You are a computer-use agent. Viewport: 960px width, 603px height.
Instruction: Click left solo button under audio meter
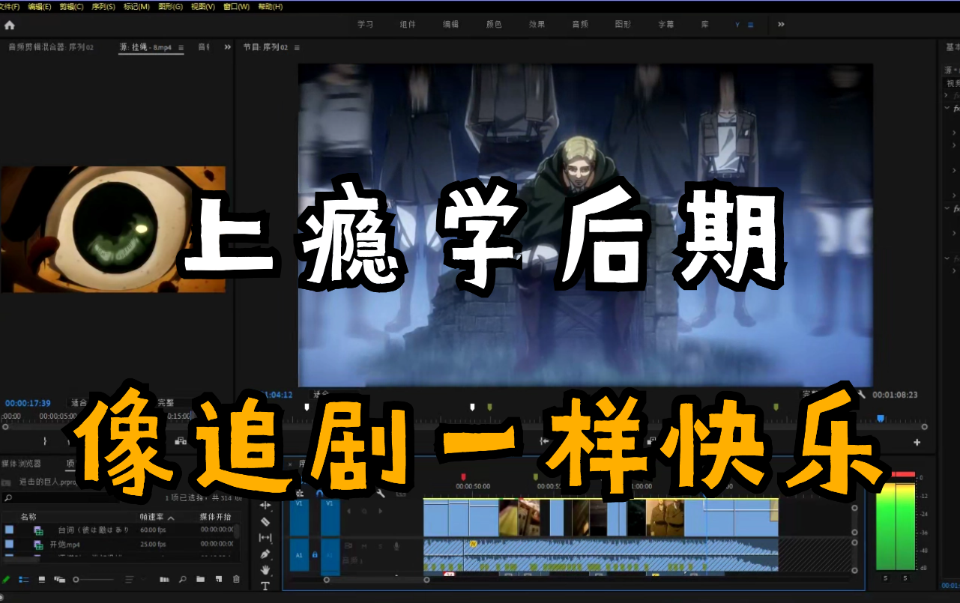click(885, 578)
